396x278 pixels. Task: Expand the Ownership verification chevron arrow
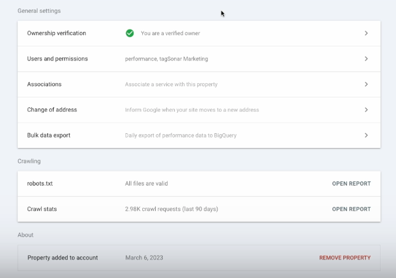tap(366, 33)
